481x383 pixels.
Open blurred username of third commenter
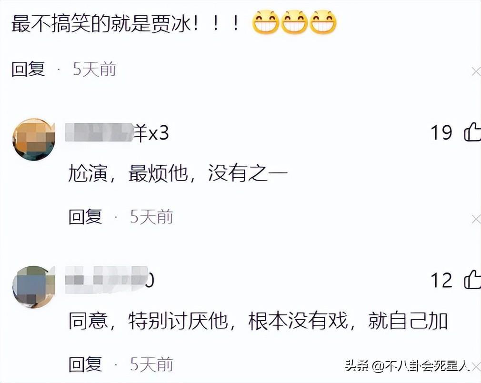110,279
